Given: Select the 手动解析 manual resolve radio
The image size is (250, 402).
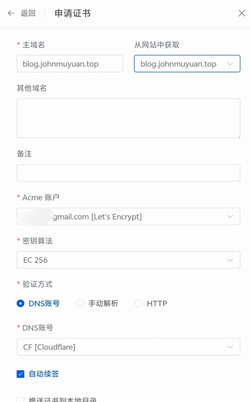Looking at the screenshot, I should pyautogui.click(x=80, y=303).
